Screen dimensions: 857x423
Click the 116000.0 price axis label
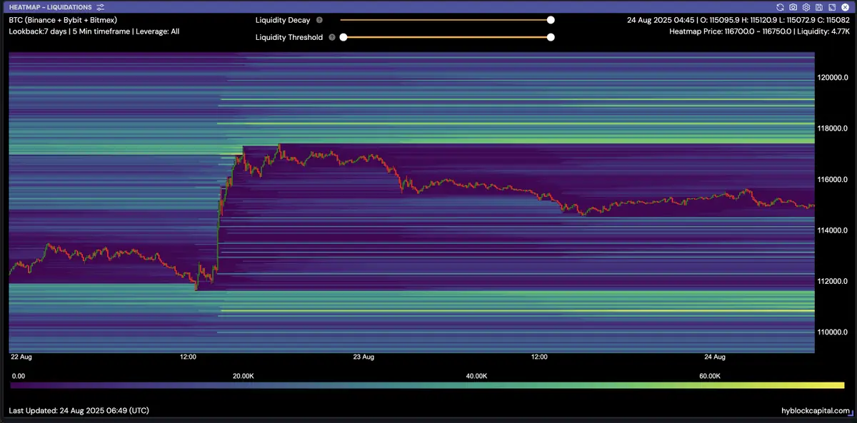click(x=833, y=180)
